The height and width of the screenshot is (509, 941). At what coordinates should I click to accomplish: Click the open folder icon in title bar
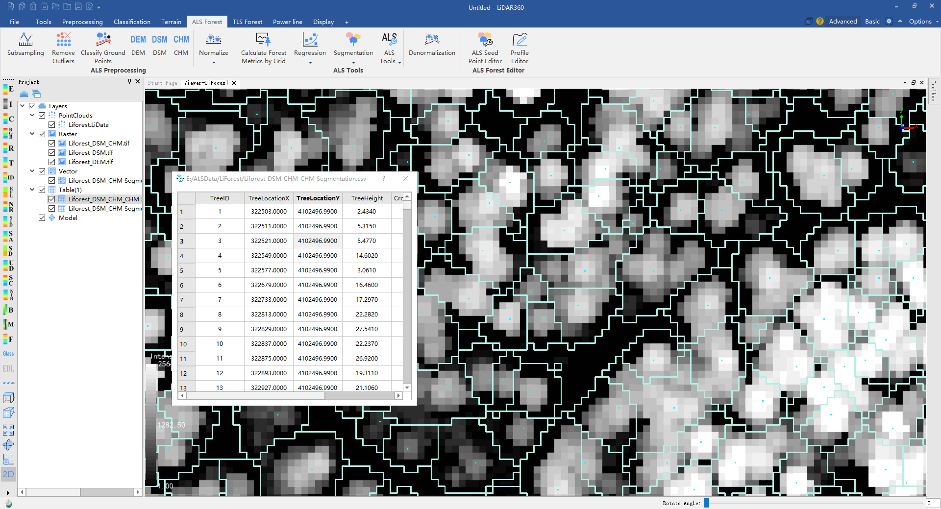pyautogui.click(x=56, y=7)
